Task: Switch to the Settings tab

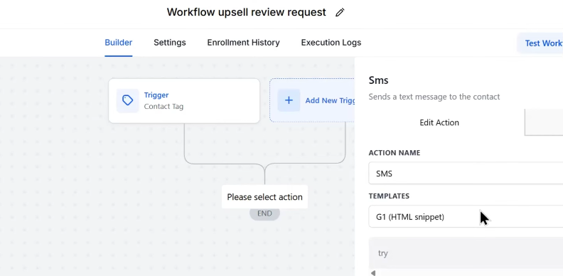Action: [170, 43]
